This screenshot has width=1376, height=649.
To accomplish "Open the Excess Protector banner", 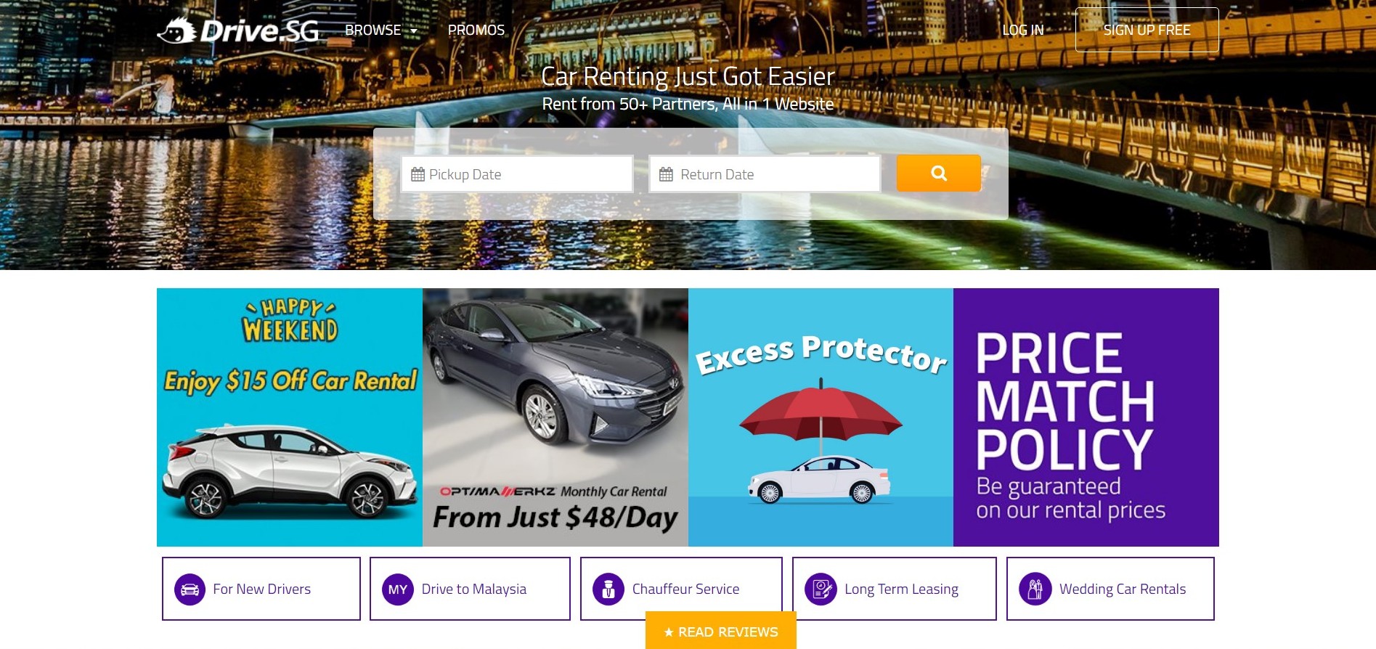I will 821,417.
